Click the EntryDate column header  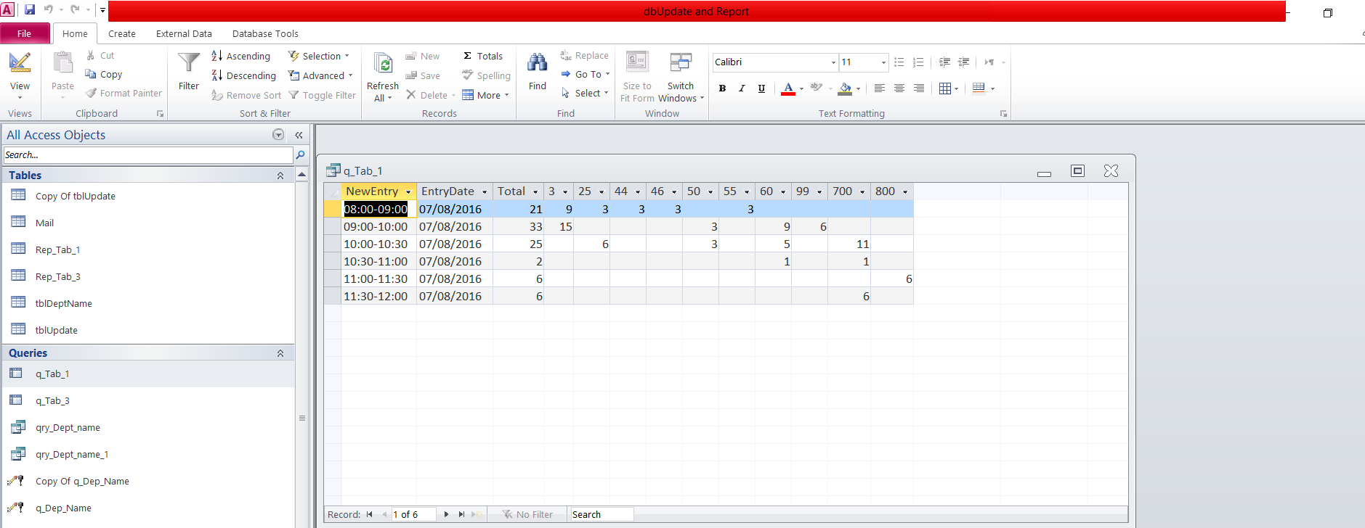454,191
